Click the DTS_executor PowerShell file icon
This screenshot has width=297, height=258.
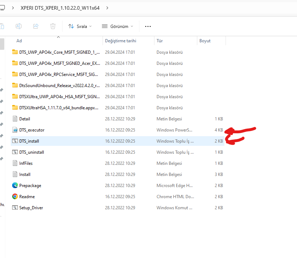pos(15,130)
